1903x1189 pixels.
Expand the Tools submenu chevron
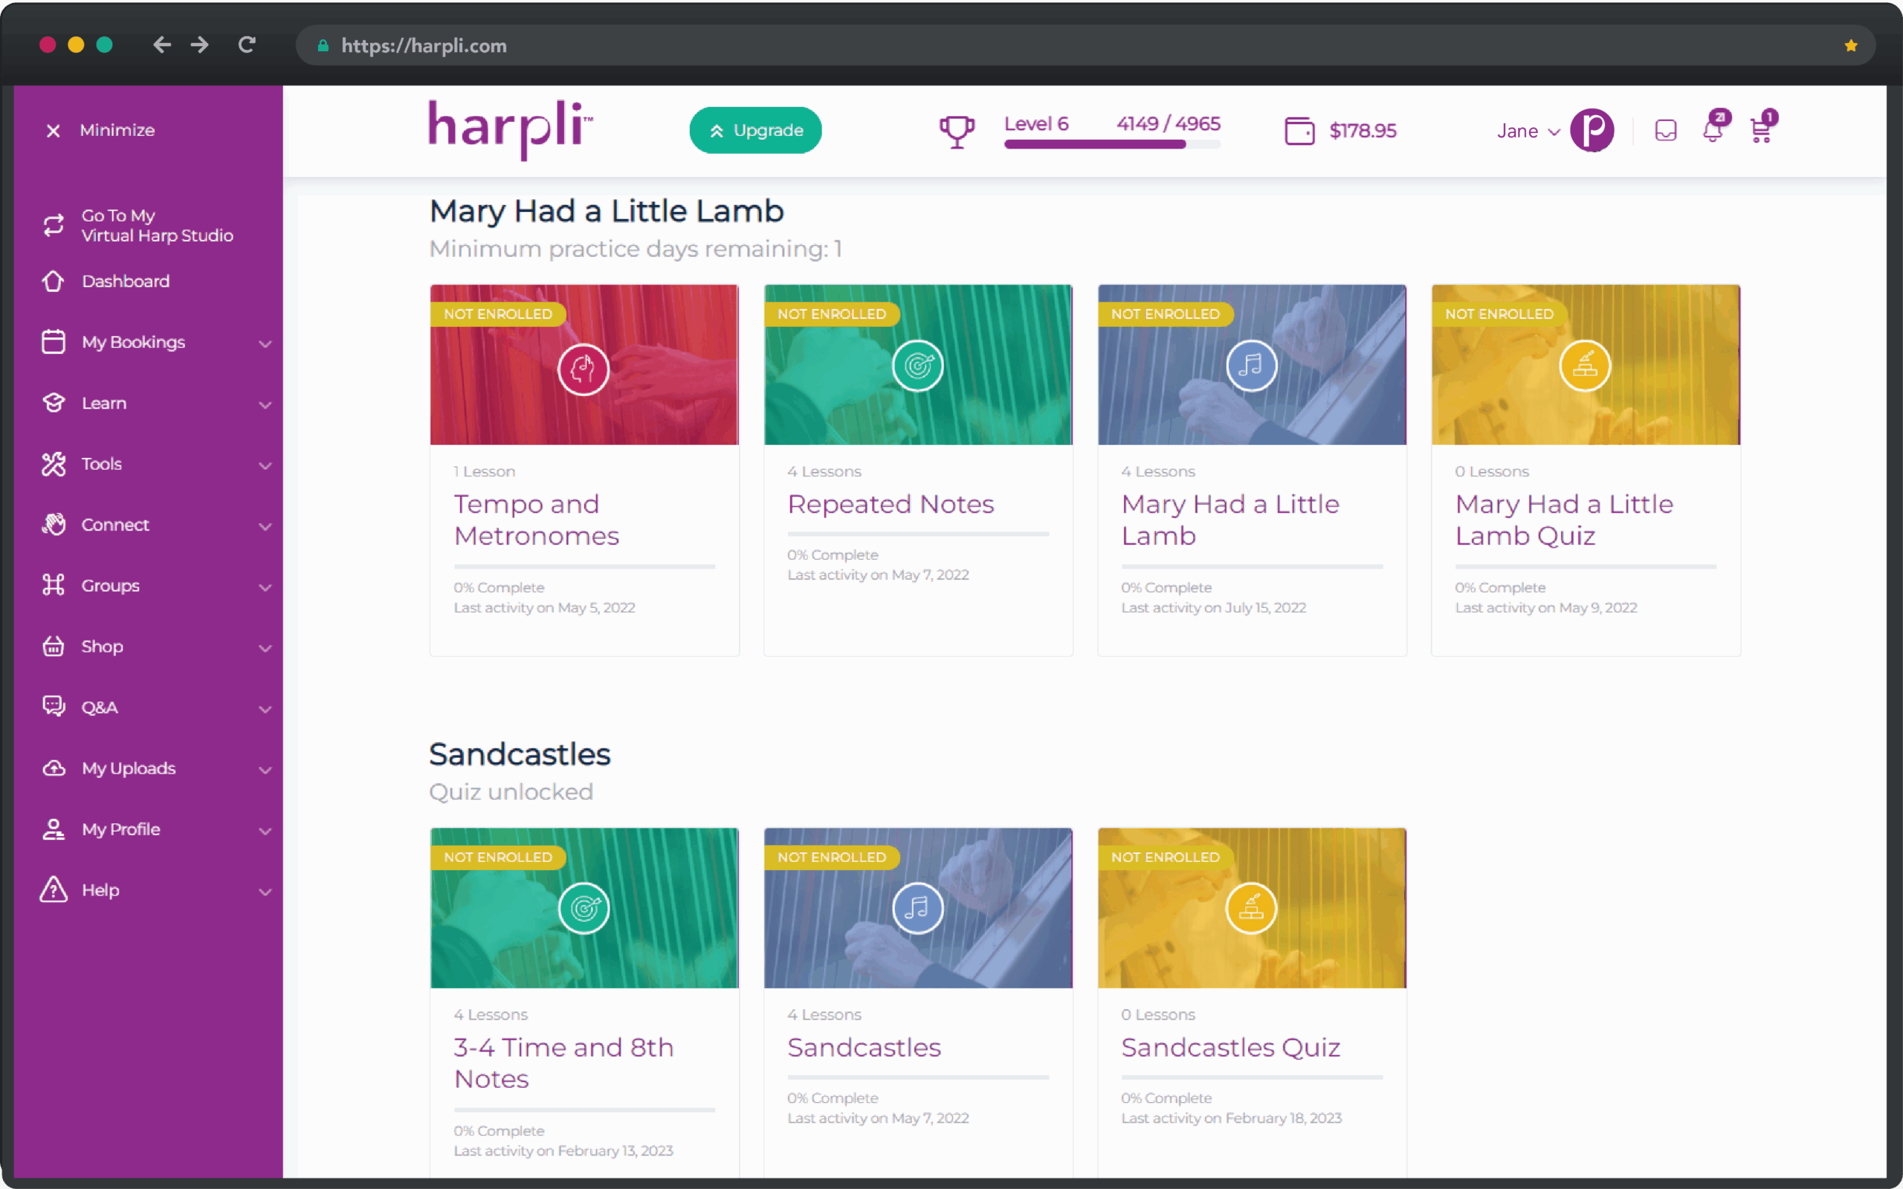click(x=265, y=465)
